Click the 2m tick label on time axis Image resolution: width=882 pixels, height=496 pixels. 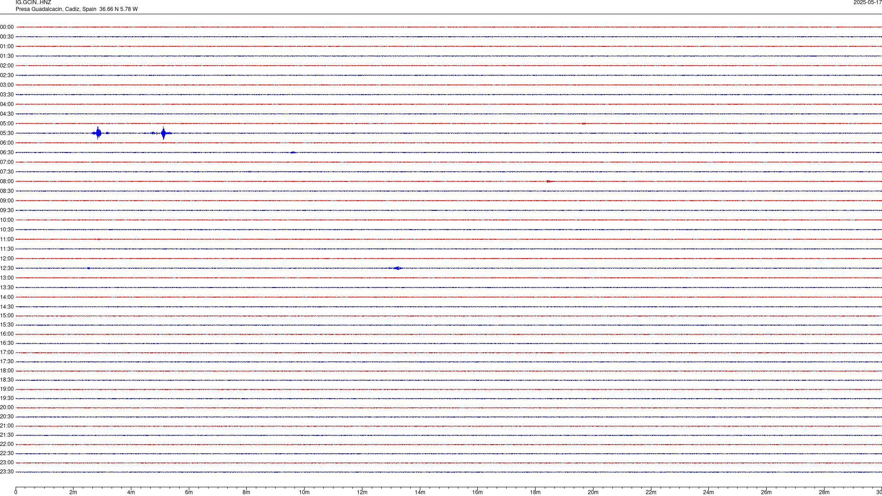tap(73, 492)
